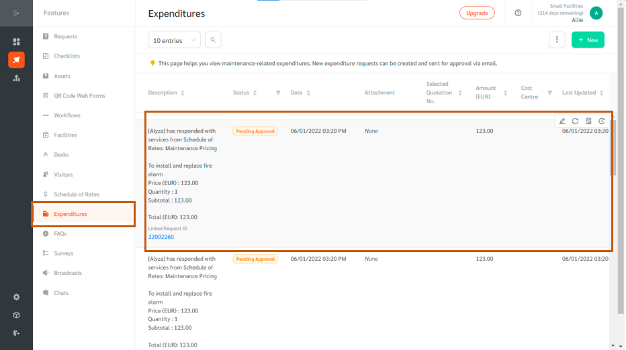The image size is (626, 350).
Task: Open the three-dot more options menu
Action: point(557,40)
